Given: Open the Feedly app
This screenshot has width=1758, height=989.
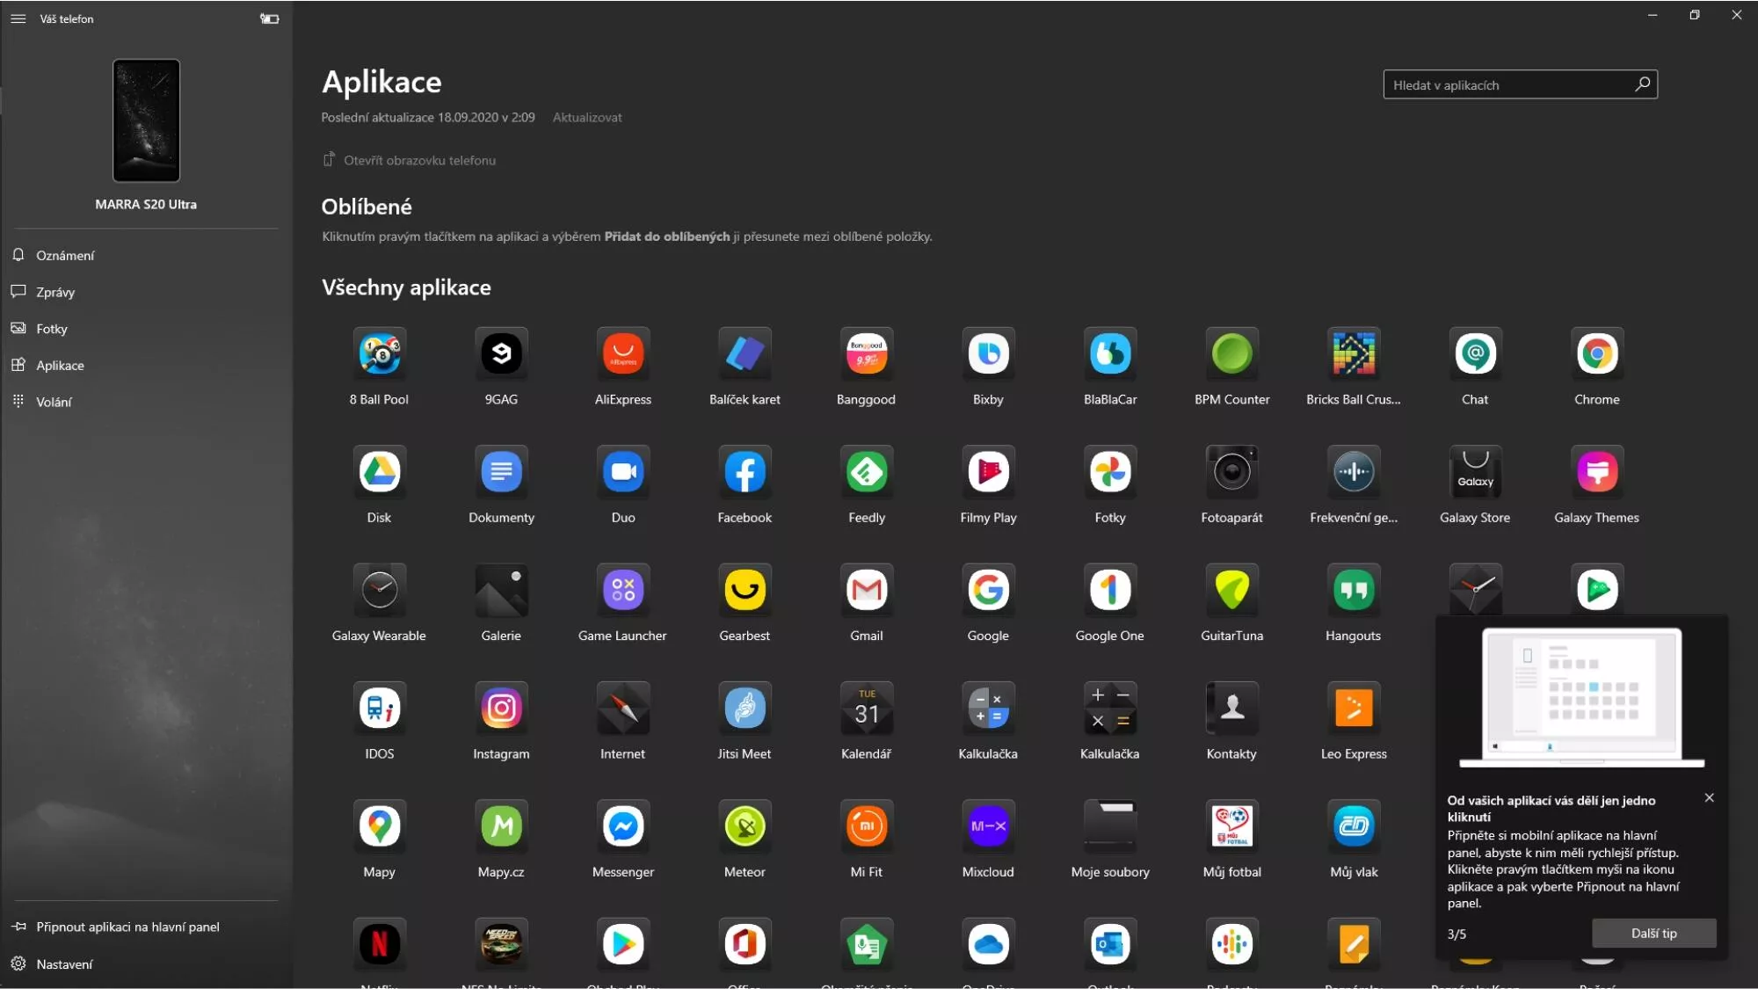Looking at the screenshot, I should [x=867, y=471].
